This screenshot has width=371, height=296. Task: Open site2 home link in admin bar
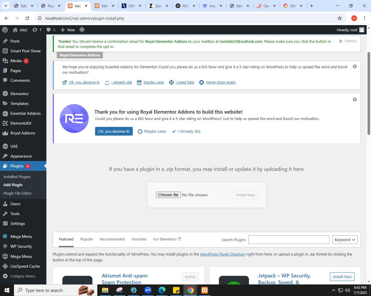(20, 30)
